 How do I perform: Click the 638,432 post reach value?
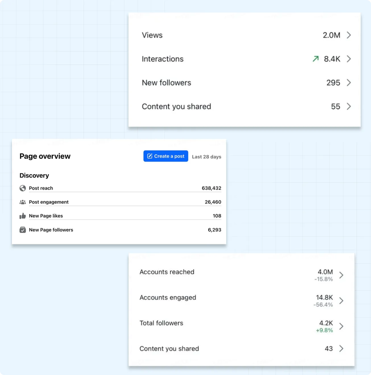coord(211,188)
